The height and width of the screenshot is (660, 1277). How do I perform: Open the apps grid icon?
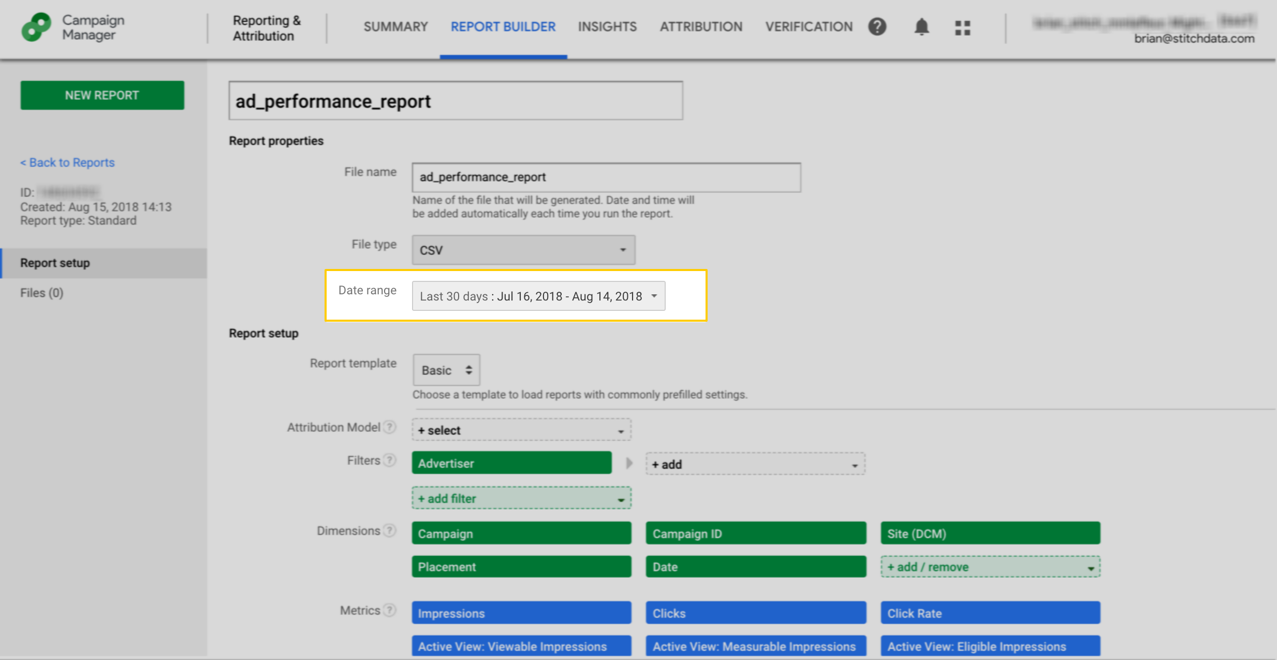tap(962, 27)
